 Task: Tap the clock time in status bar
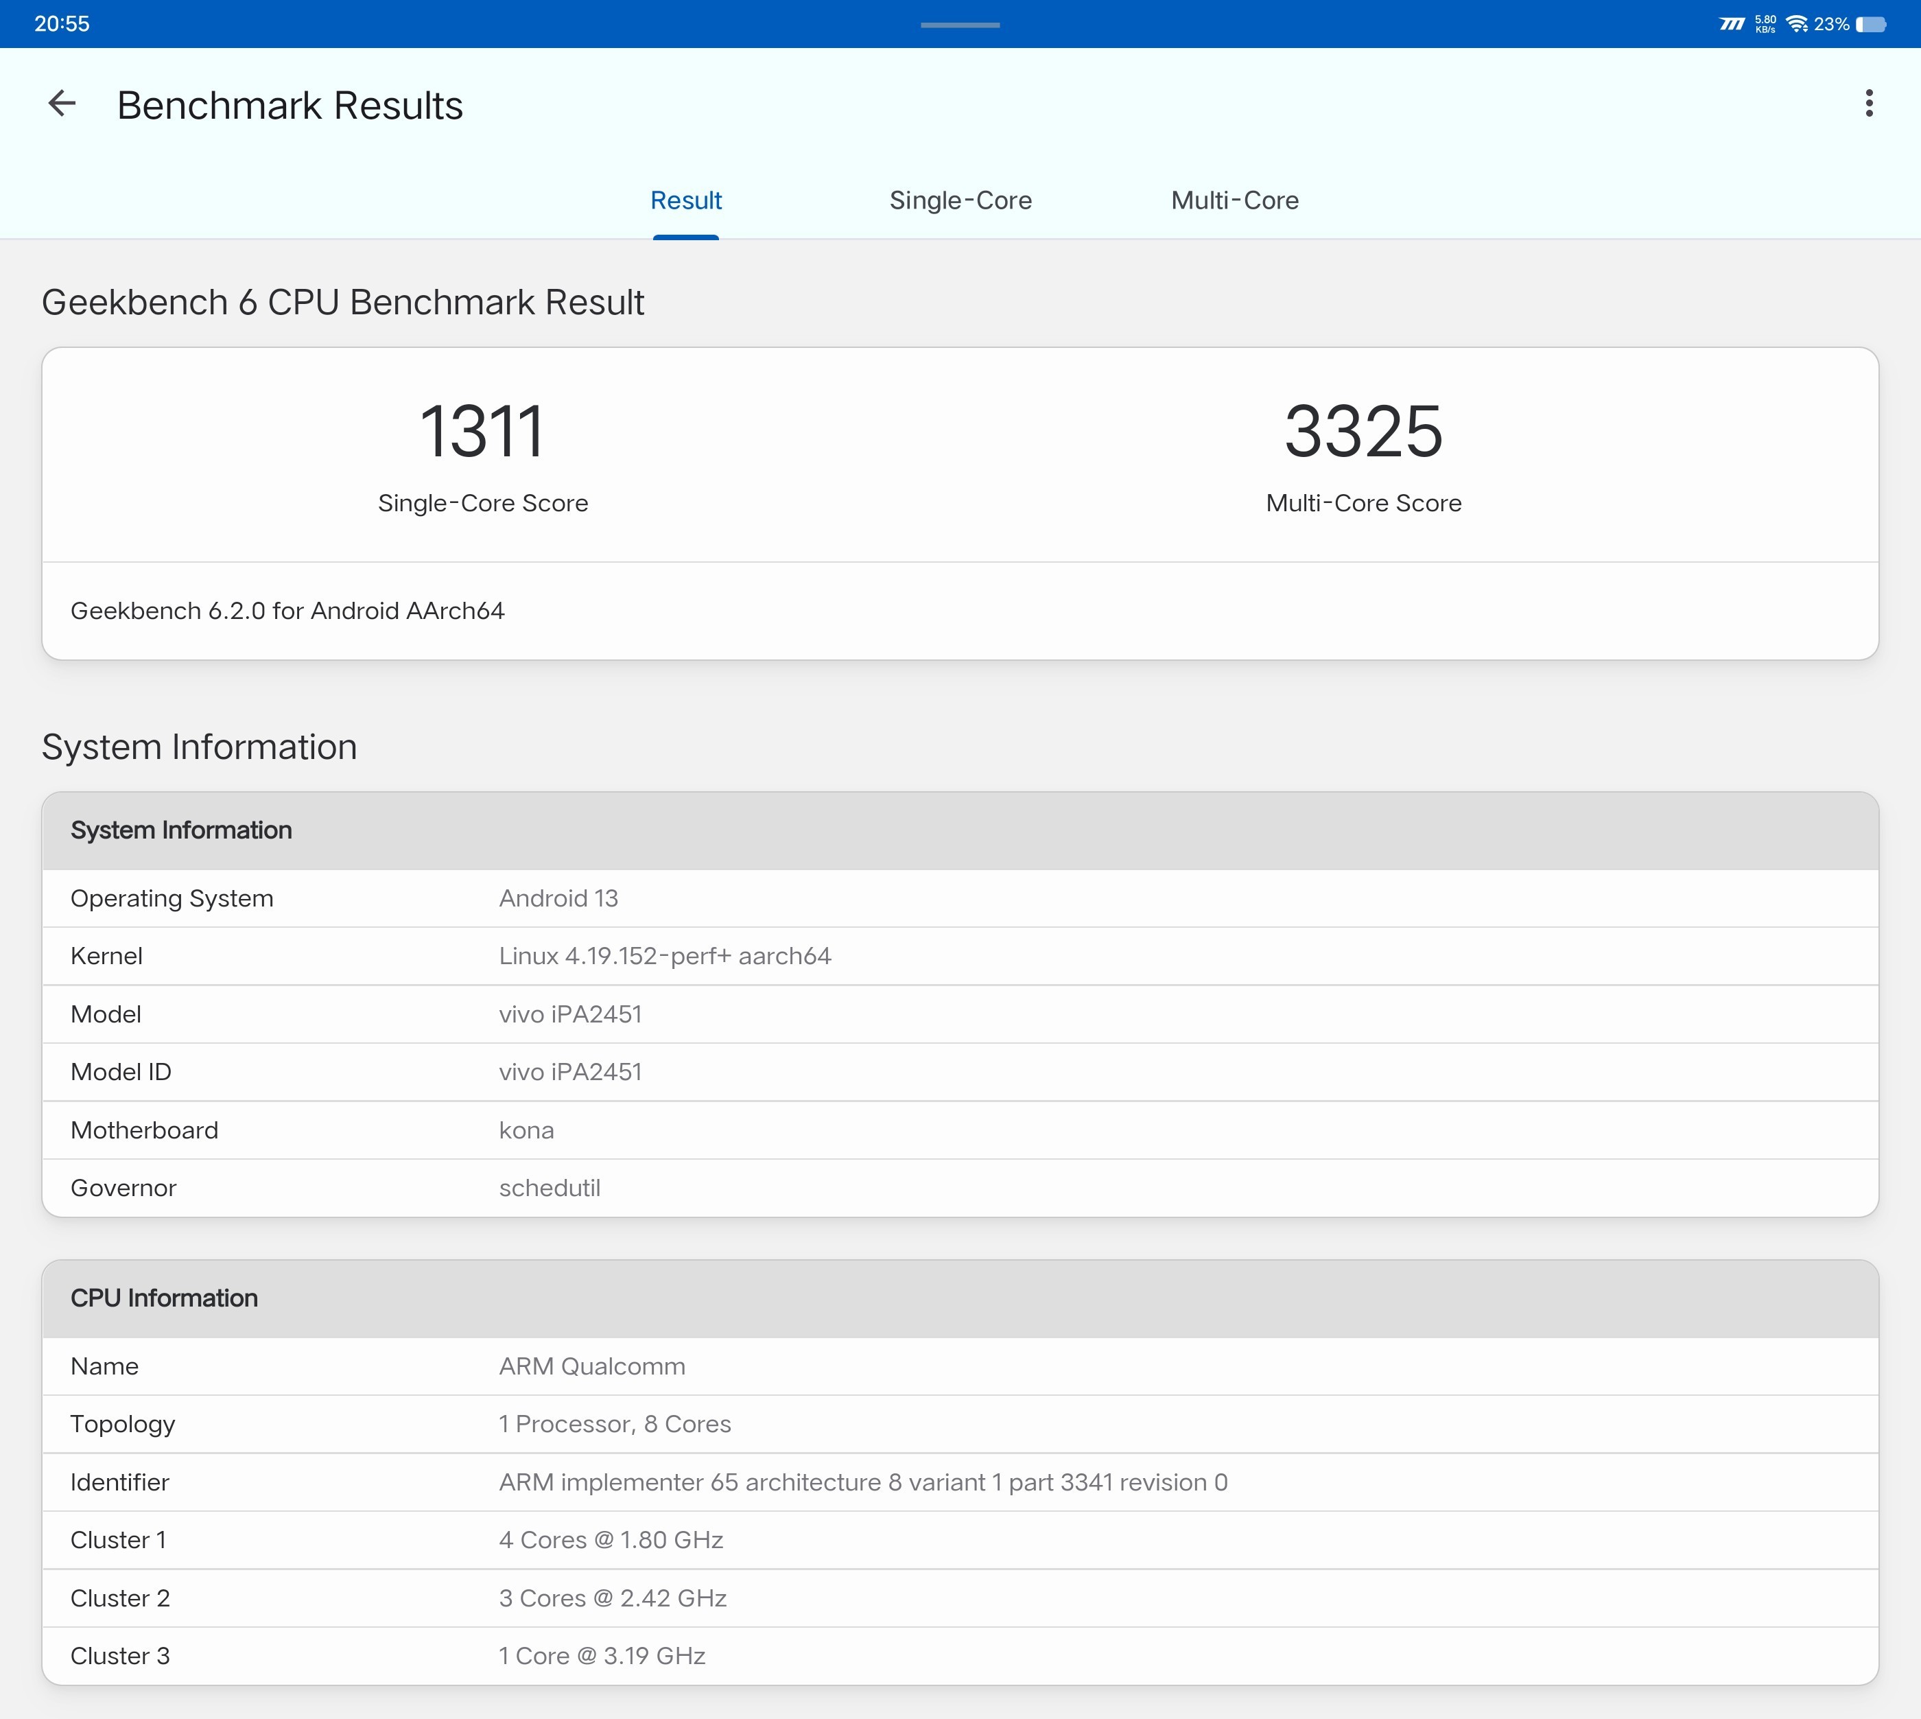[x=62, y=23]
